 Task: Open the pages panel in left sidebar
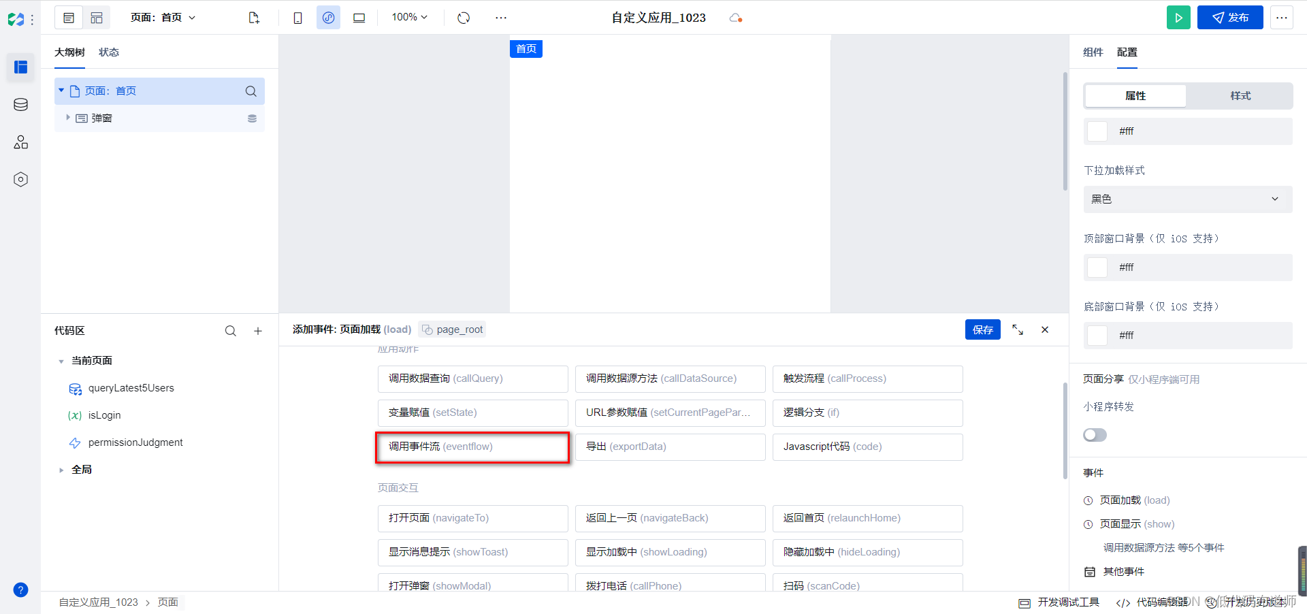pos(20,67)
